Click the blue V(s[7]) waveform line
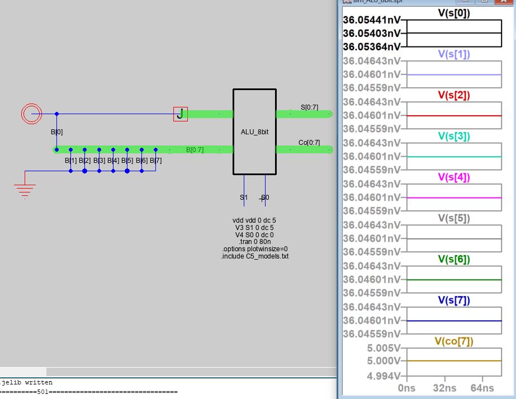Screen dimensions: 516x399 click(454, 321)
